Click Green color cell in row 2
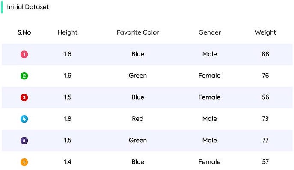The image size is (294, 170). [x=138, y=76]
